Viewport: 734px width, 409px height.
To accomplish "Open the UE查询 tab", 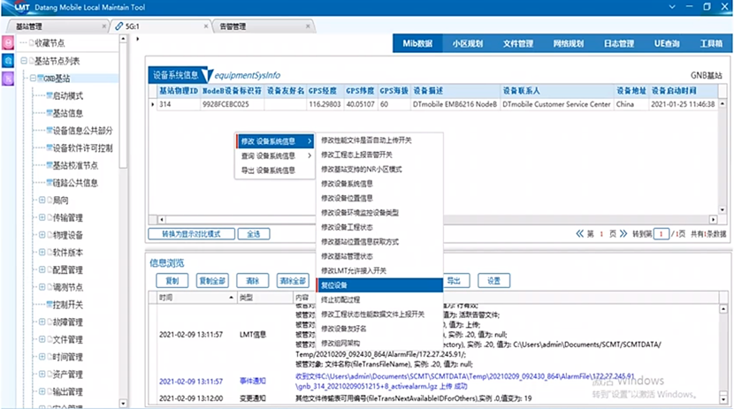I will point(667,43).
